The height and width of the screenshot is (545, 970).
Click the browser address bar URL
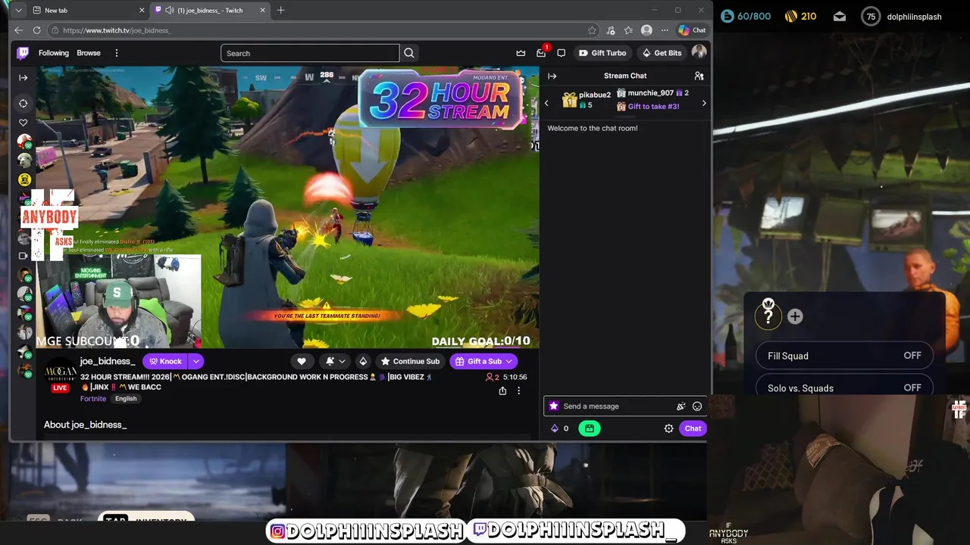[x=117, y=30]
